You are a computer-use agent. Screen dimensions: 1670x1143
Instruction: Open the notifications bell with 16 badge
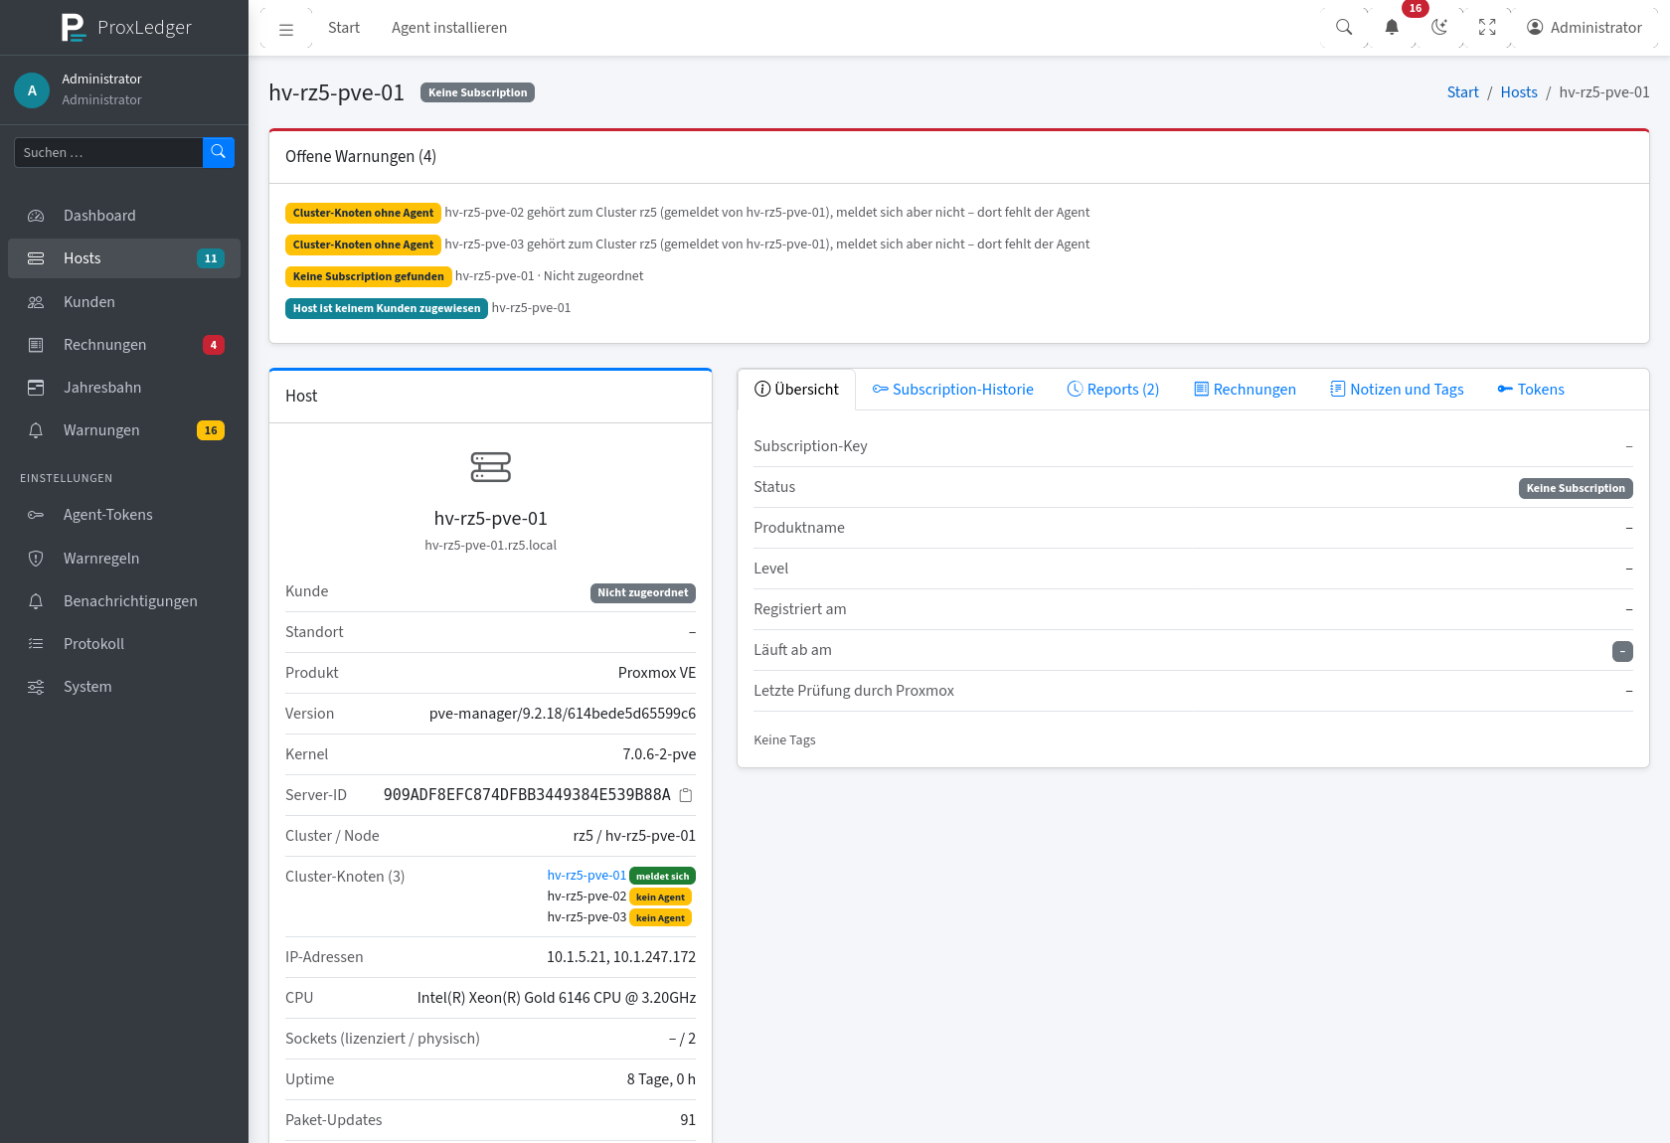pos(1392,28)
